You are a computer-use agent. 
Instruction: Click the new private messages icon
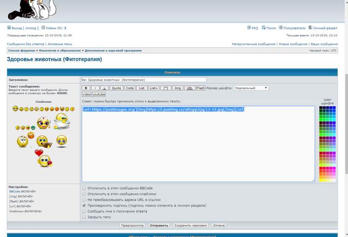(43, 28)
